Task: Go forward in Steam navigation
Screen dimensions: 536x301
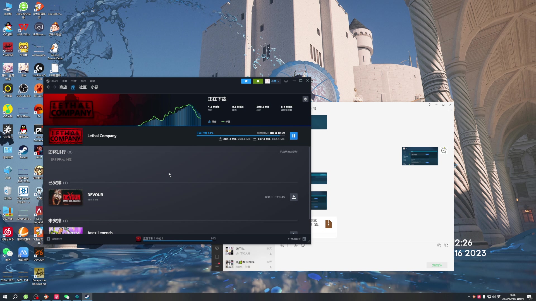Action: pyautogui.click(x=55, y=87)
